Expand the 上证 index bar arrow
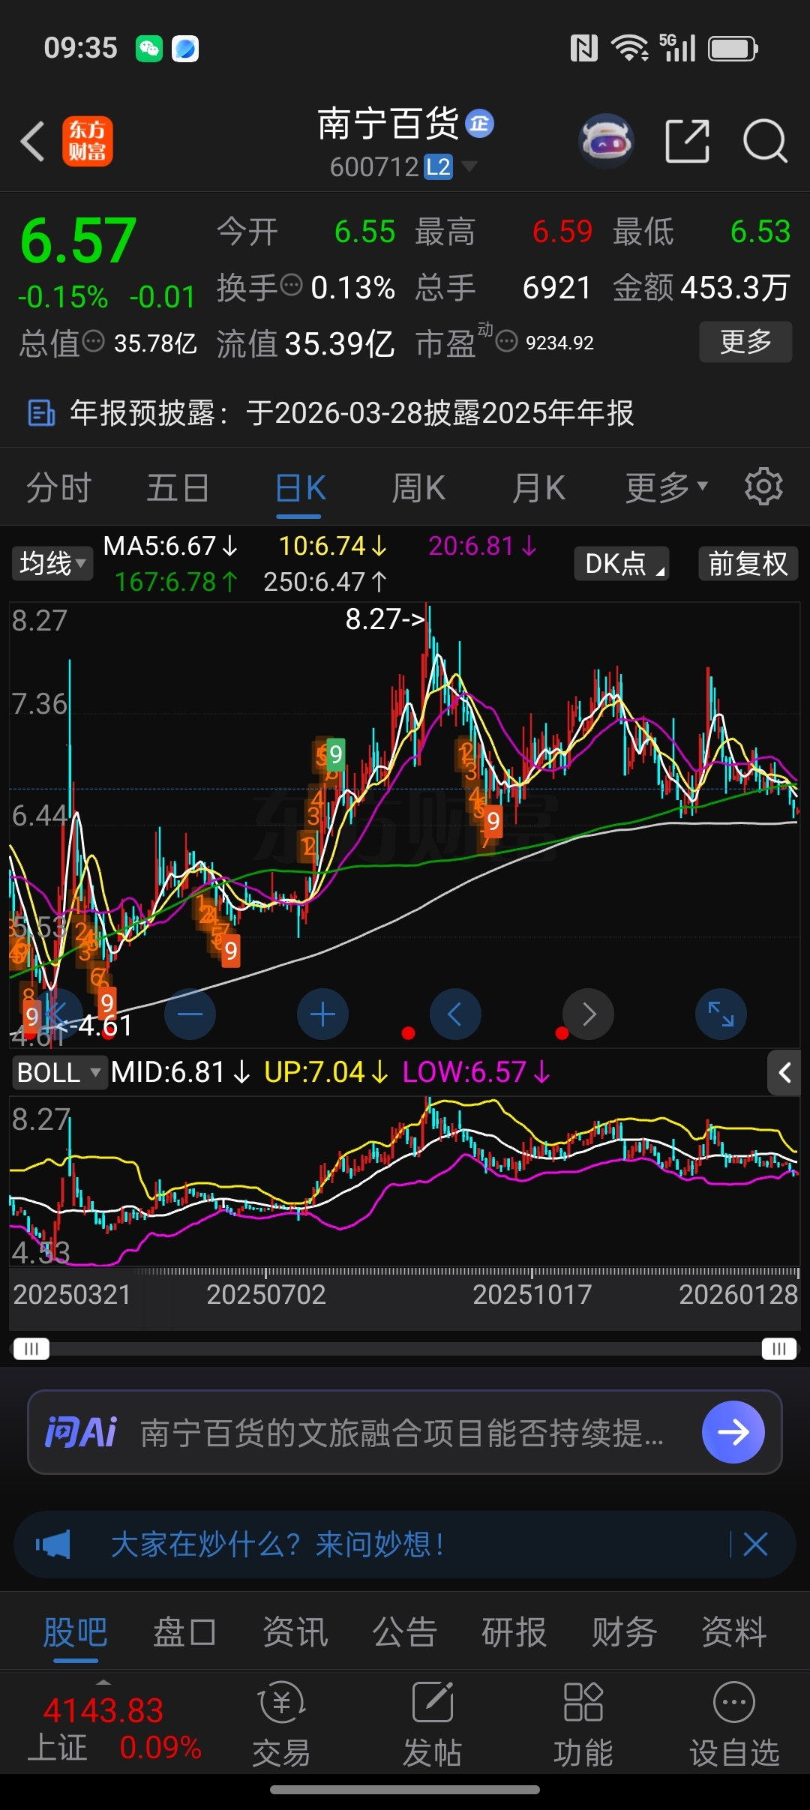The width and height of the screenshot is (810, 1810). [x=104, y=1683]
